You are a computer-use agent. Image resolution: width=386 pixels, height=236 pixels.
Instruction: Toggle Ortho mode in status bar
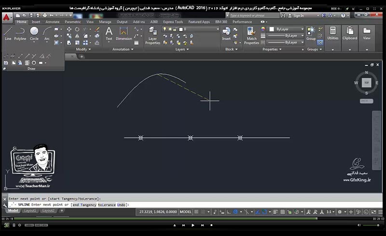(229, 212)
